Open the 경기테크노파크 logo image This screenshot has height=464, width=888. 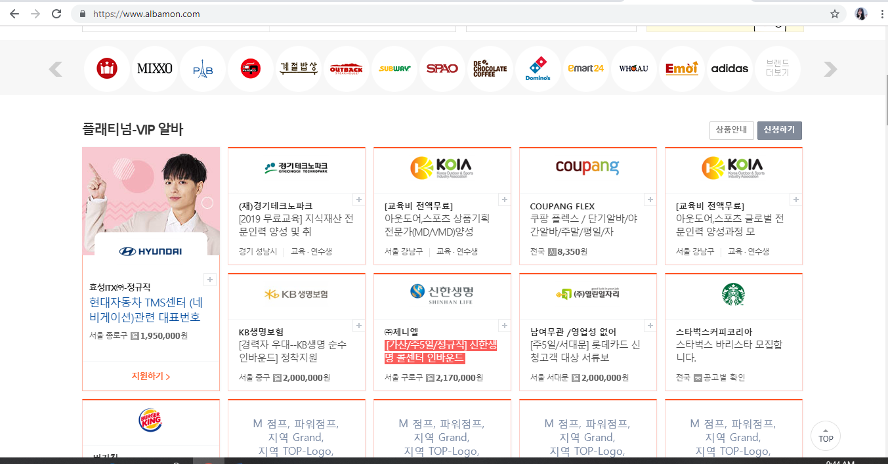tap(297, 167)
